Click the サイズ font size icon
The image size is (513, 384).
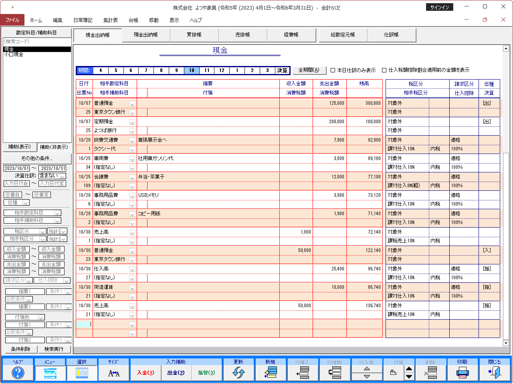pyautogui.click(x=114, y=373)
